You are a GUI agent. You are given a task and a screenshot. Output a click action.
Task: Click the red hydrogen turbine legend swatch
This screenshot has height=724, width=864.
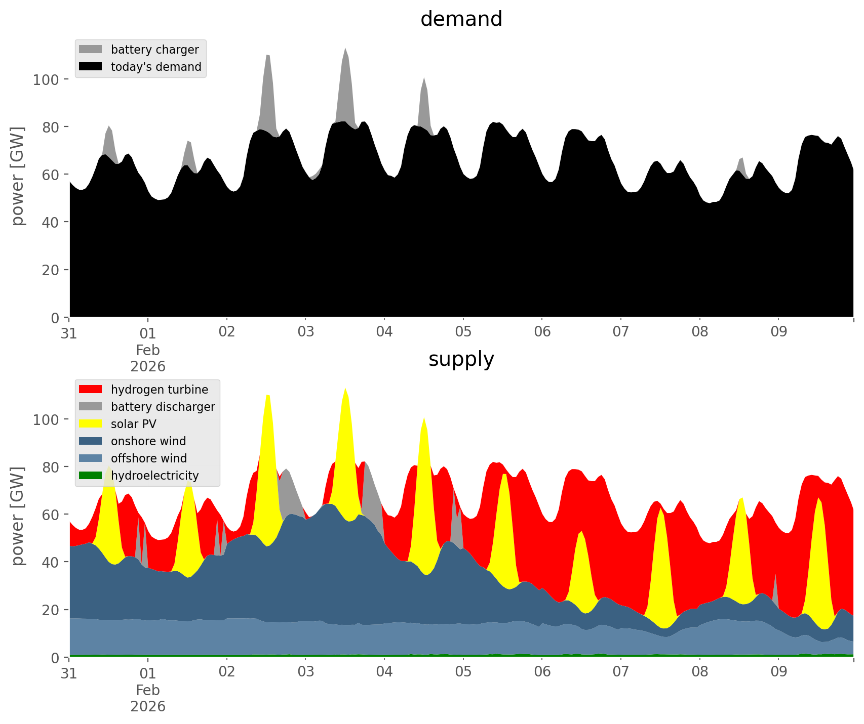point(91,389)
